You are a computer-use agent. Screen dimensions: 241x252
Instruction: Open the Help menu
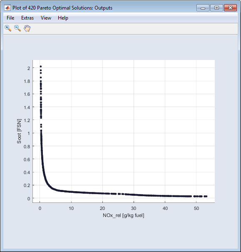(x=63, y=18)
